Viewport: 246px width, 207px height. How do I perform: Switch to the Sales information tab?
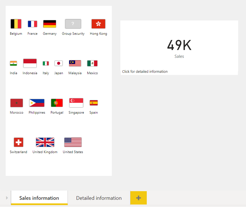click(39, 198)
